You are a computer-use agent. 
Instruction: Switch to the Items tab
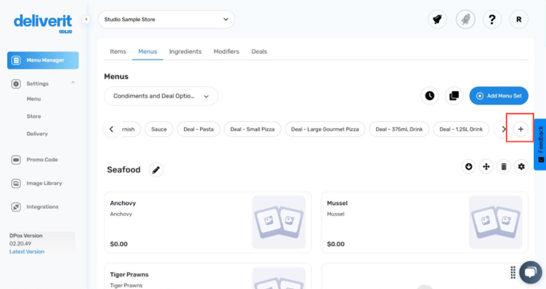tap(118, 51)
